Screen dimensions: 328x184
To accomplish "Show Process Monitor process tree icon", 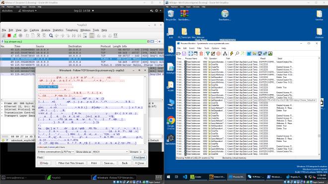I will coord(225,54).
